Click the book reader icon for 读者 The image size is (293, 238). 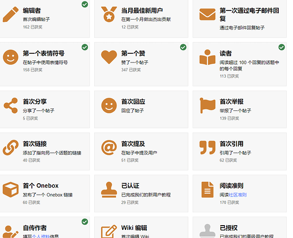pyautogui.click(x=207, y=57)
